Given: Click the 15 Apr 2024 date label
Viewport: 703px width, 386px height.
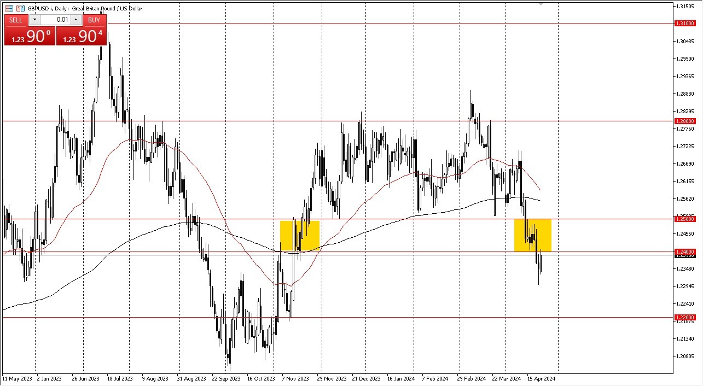Looking at the screenshot, I should (x=541, y=378).
